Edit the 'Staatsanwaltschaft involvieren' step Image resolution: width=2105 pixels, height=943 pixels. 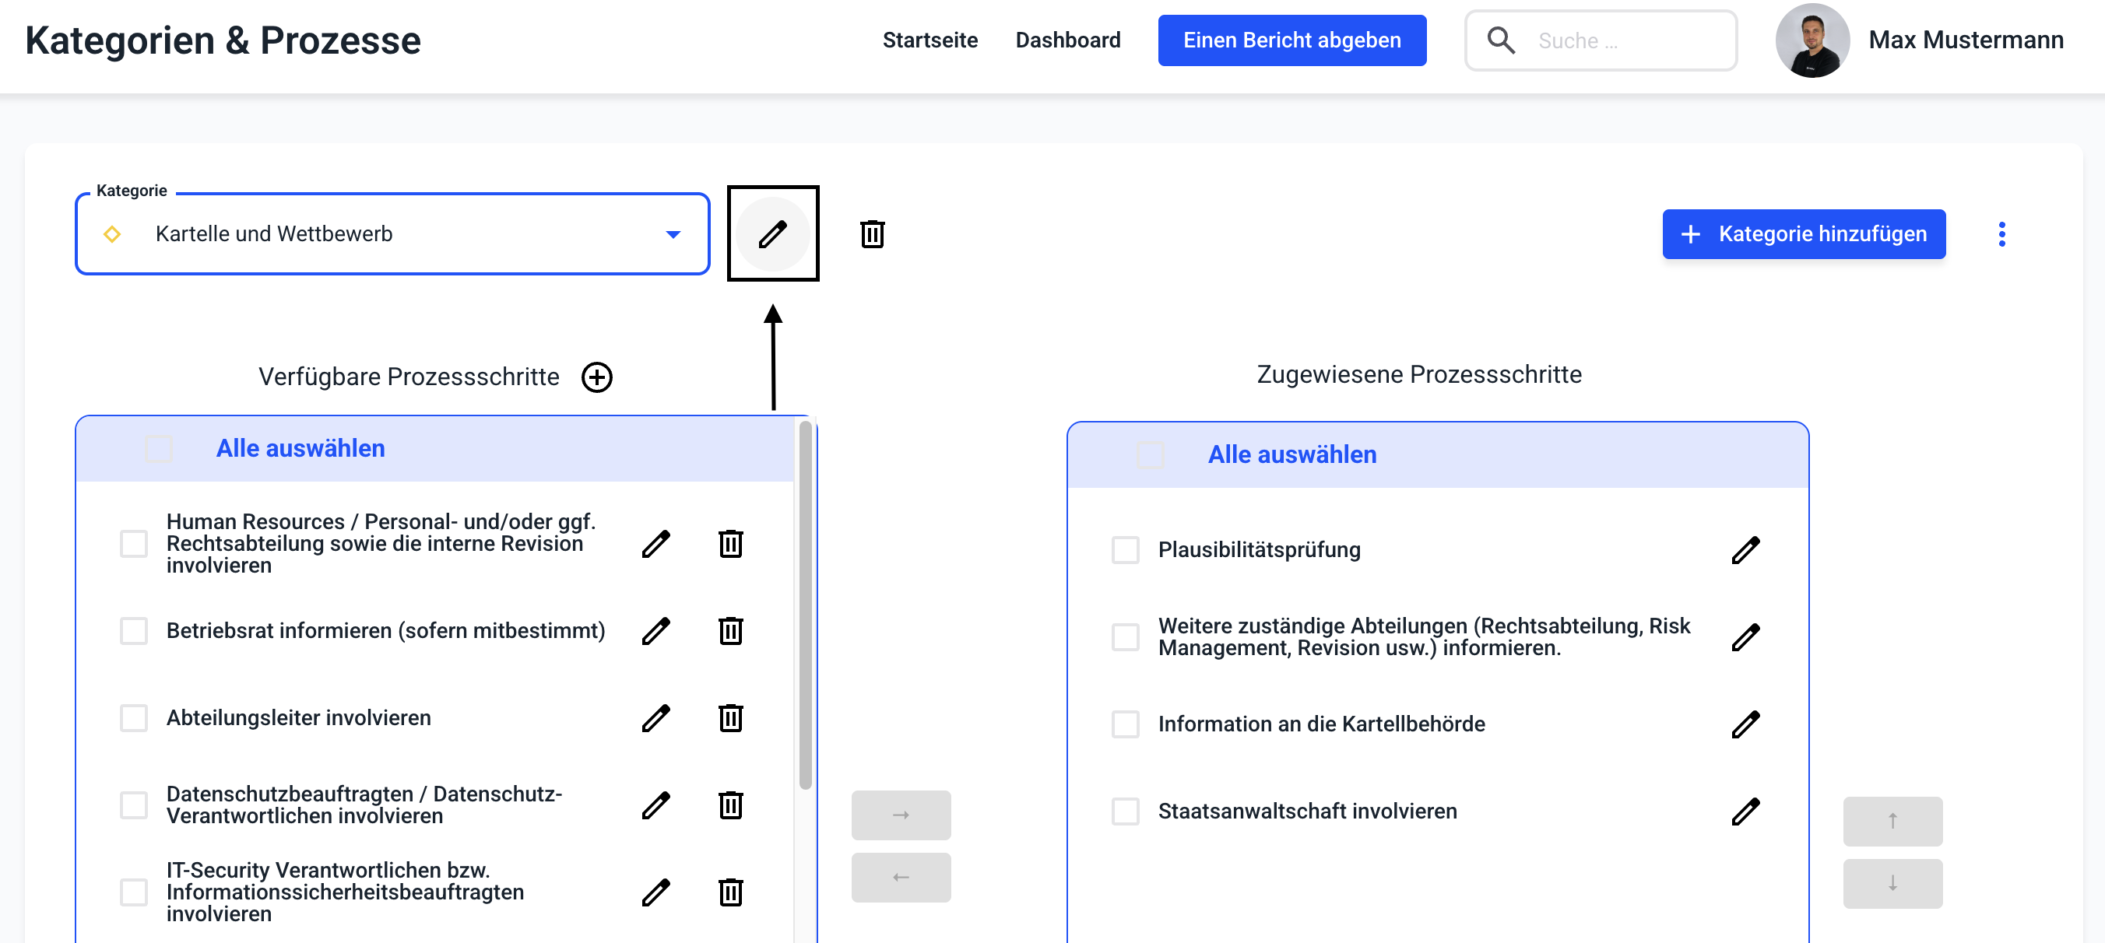click(1745, 812)
